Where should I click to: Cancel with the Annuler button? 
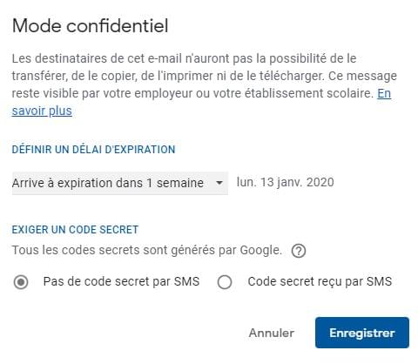point(272,333)
